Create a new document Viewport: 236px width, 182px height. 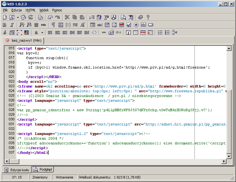pyautogui.click(x=5, y=17)
